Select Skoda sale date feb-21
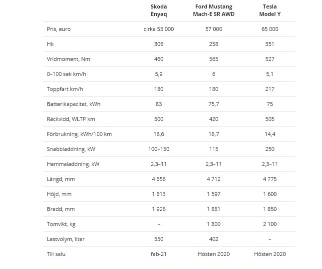322x269 pixels. click(x=159, y=254)
